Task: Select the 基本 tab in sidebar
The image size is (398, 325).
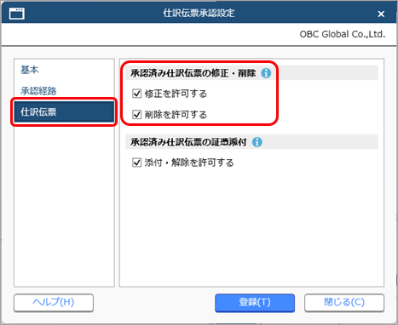Action: click(64, 70)
